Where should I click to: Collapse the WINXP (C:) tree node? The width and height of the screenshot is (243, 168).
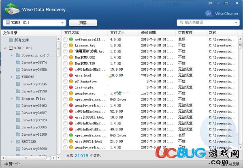click(x=5, y=48)
